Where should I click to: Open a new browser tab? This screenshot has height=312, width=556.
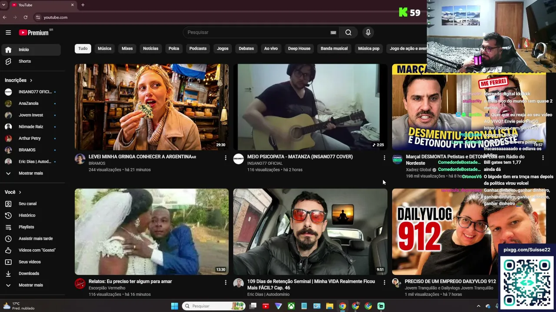(83, 5)
